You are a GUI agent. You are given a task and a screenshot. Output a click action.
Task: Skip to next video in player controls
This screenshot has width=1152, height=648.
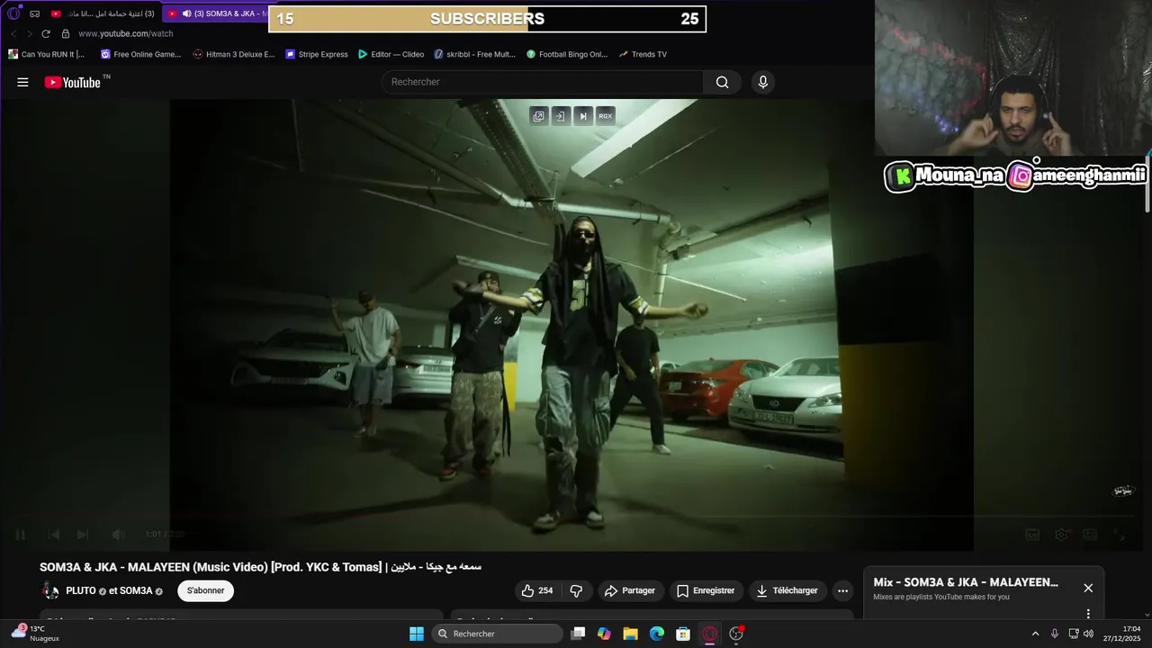pos(83,535)
